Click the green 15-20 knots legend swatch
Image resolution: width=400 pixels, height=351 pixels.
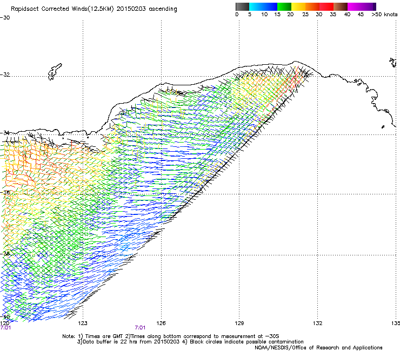click(284, 6)
